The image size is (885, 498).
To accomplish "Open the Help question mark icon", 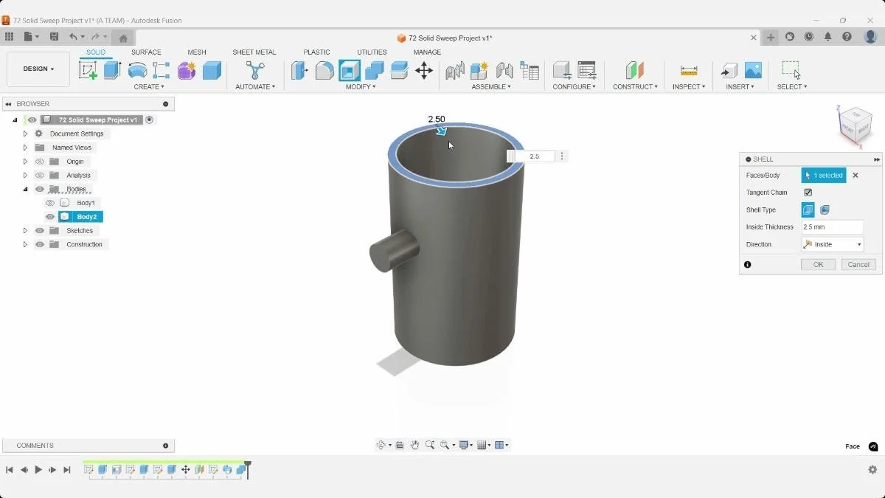I will tap(847, 37).
